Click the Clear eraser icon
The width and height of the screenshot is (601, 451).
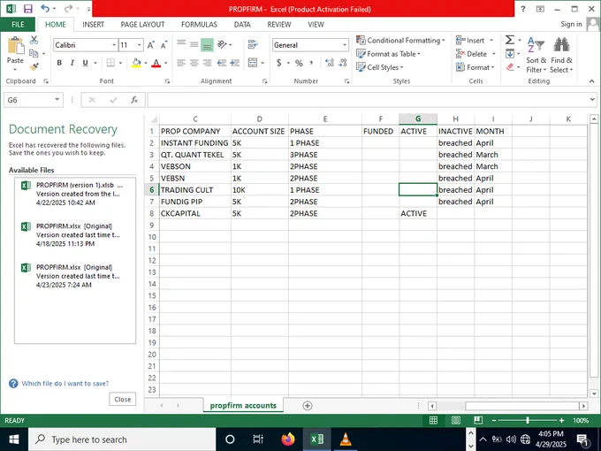click(510, 67)
